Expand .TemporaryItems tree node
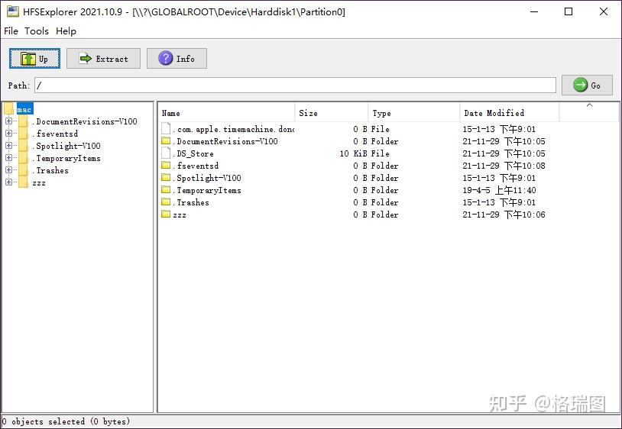Image resolution: width=622 pixels, height=429 pixels. [8, 158]
